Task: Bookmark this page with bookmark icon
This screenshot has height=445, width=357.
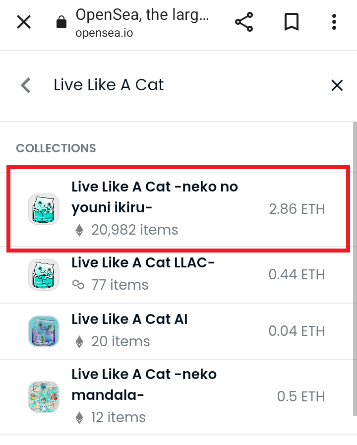Action: pos(292,22)
